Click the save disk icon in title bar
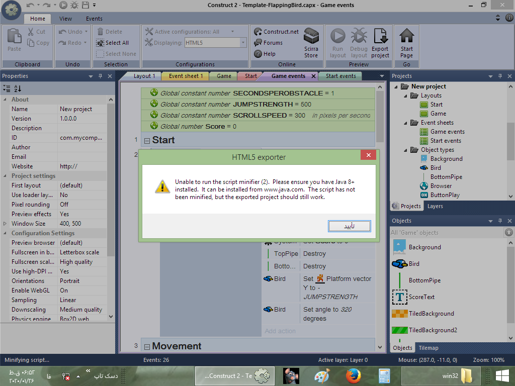The image size is (515, 386). click(85, 5)
